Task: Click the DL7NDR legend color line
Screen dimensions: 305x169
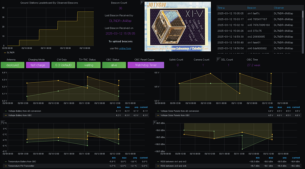Action: coord(5,53)
